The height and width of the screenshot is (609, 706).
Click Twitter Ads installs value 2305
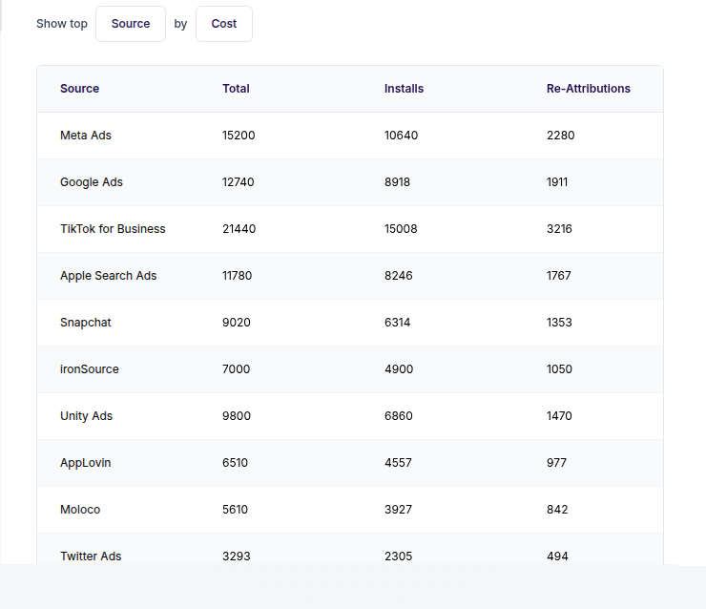click(x=399, y=556)
